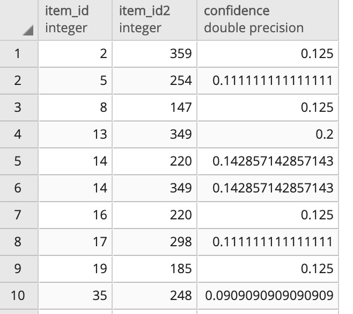353x314 pixels.
Task: Select row number 10 header
Action: [19, 296]
